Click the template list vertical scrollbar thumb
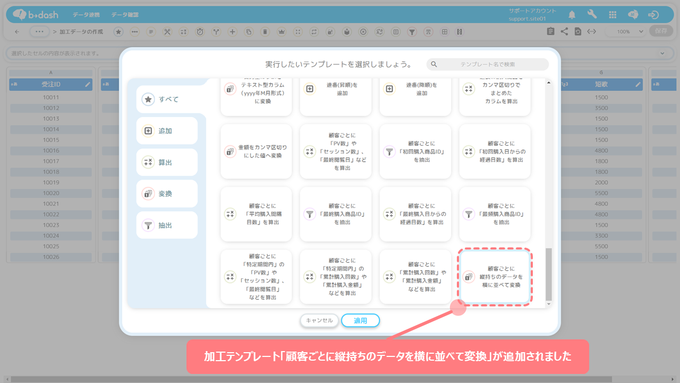 (549, 274)
